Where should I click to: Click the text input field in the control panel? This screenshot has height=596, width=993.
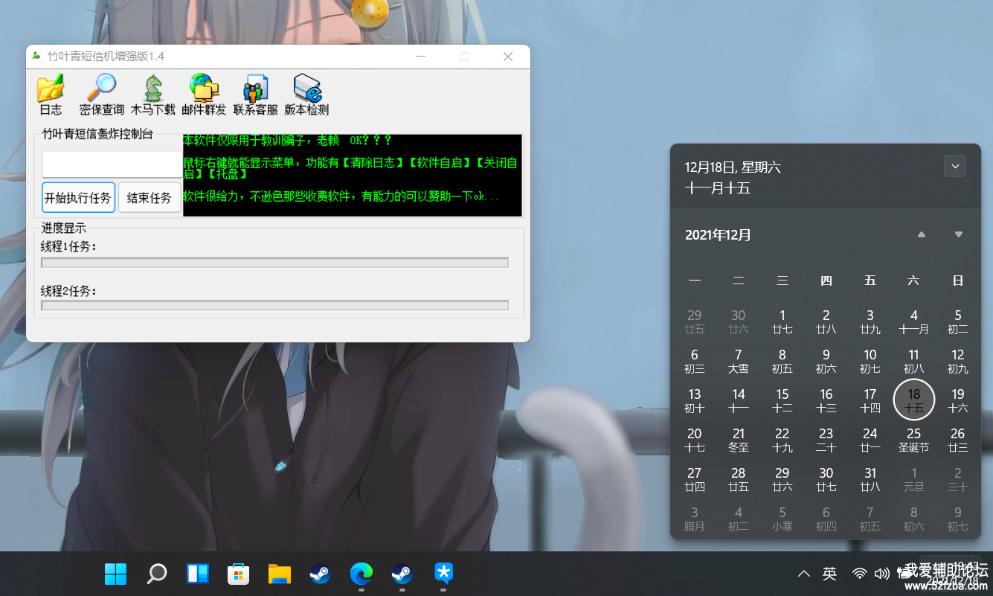[x=112, y=164]
